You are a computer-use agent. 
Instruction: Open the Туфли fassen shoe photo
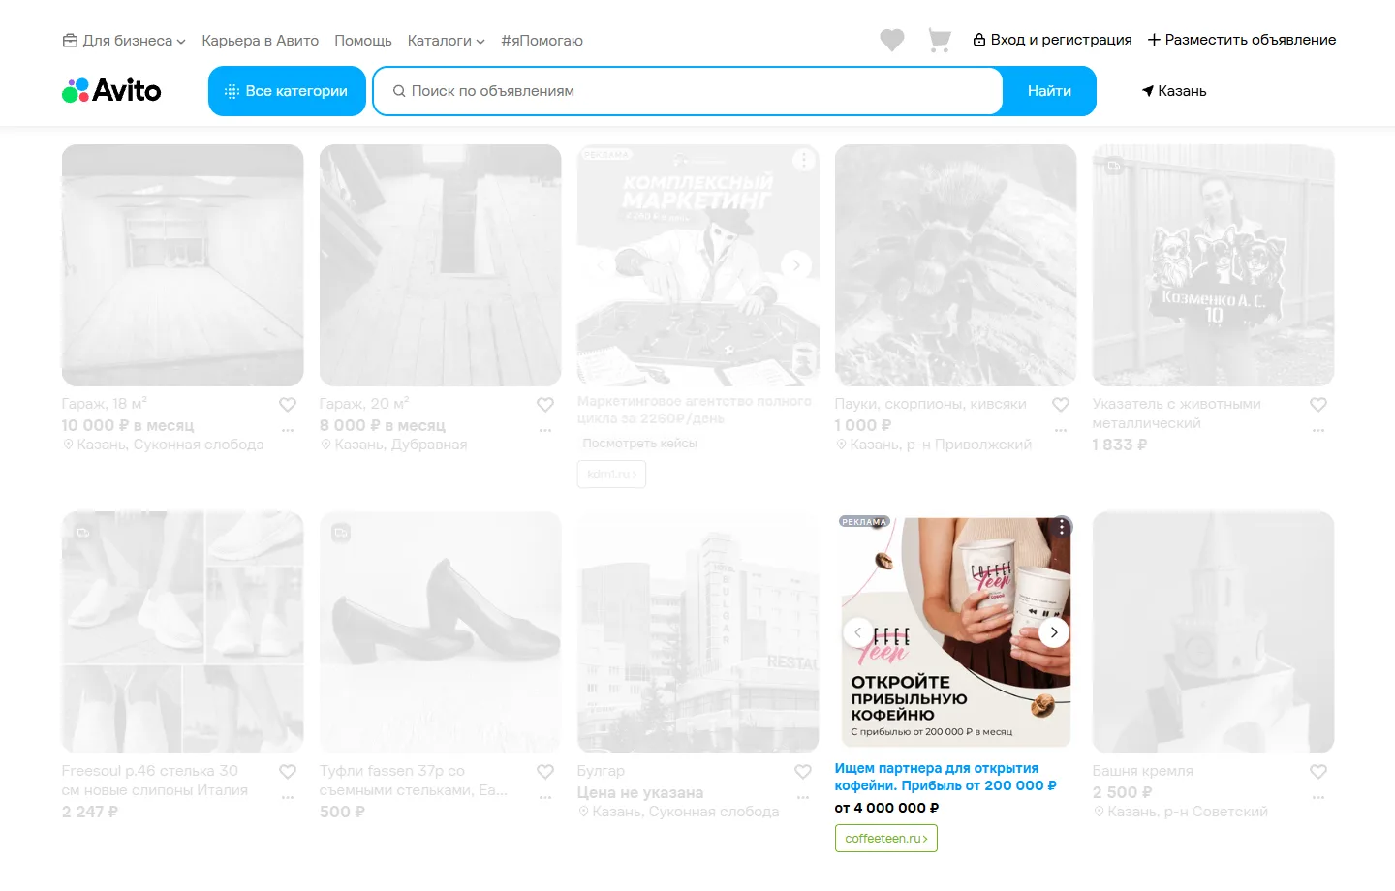(x=440, y=632)
